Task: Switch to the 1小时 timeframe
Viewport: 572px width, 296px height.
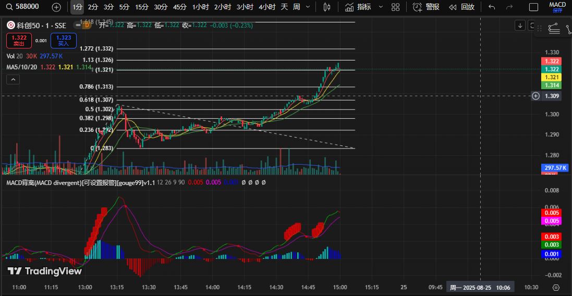Action: tap(201, 7)
